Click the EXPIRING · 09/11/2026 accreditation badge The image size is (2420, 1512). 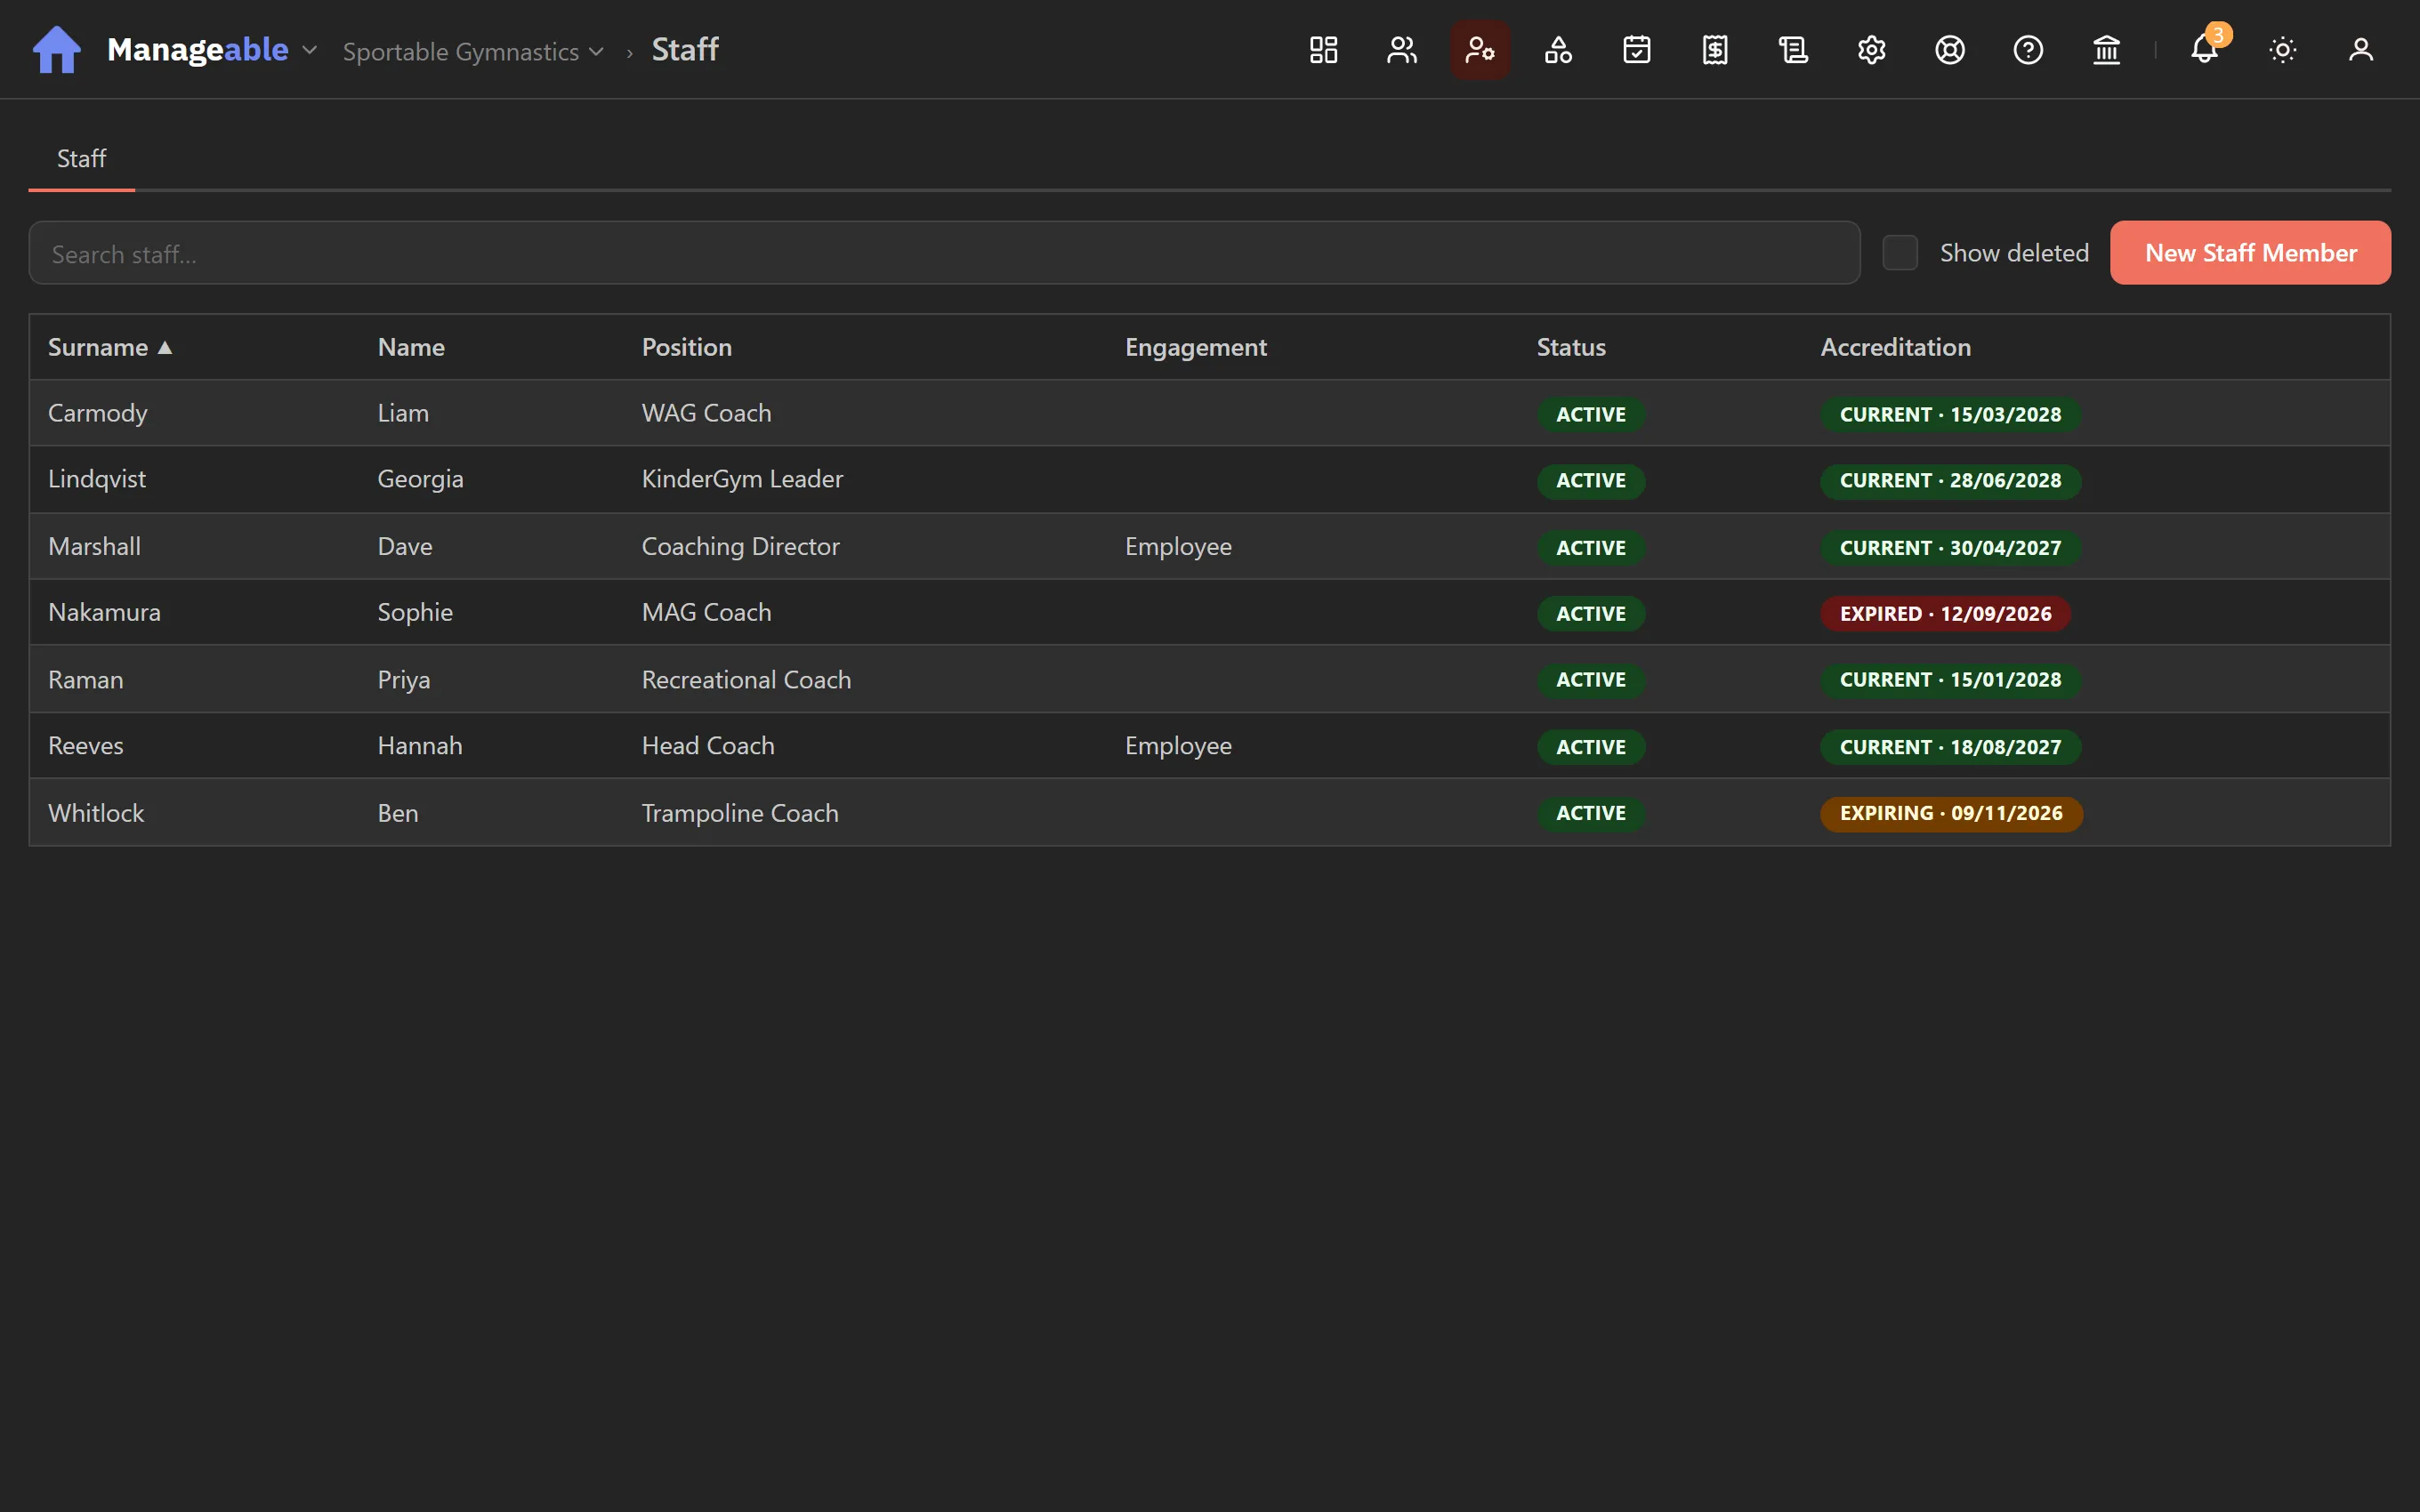1951,813
